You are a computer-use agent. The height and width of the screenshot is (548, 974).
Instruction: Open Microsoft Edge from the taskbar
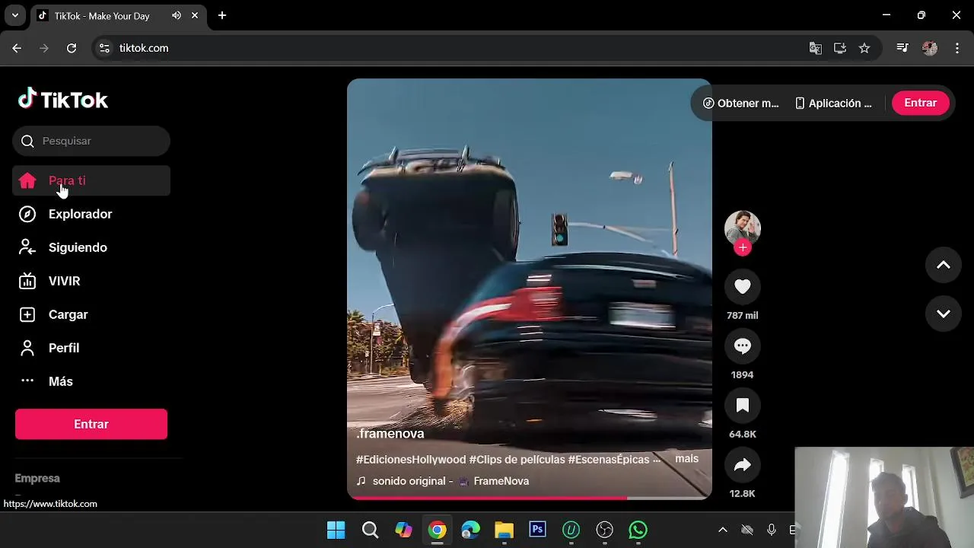click(470, 530)
